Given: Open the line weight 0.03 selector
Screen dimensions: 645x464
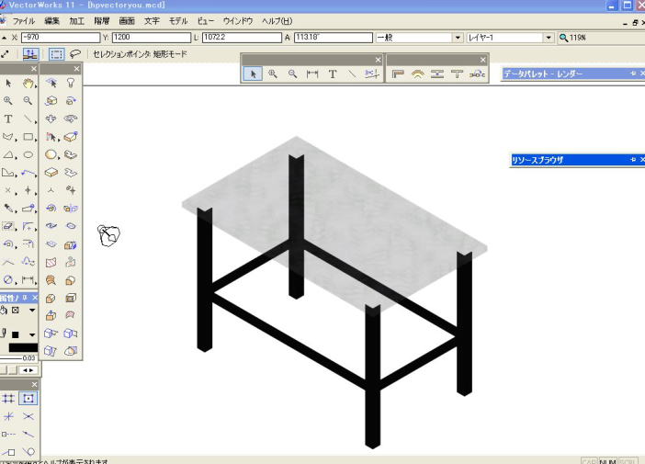Looking at the screenshot, I should (18, 358).
